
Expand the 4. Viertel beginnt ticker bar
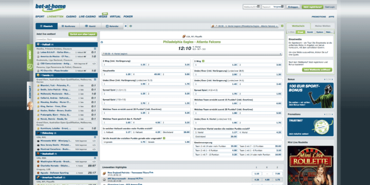coord(192,54)
